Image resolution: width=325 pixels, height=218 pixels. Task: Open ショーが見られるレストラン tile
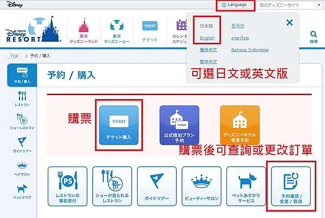[x=112, y=186]
